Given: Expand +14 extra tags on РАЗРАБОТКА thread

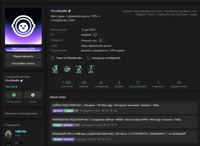Looking at the screenshot, I should pyautogui.click(x=77, y=125).
